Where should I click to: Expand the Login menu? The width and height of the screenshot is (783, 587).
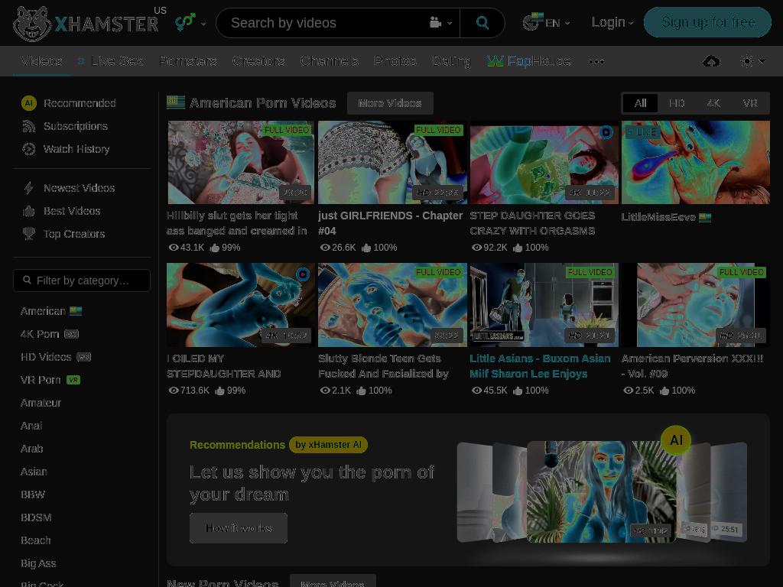coord(612,22)
